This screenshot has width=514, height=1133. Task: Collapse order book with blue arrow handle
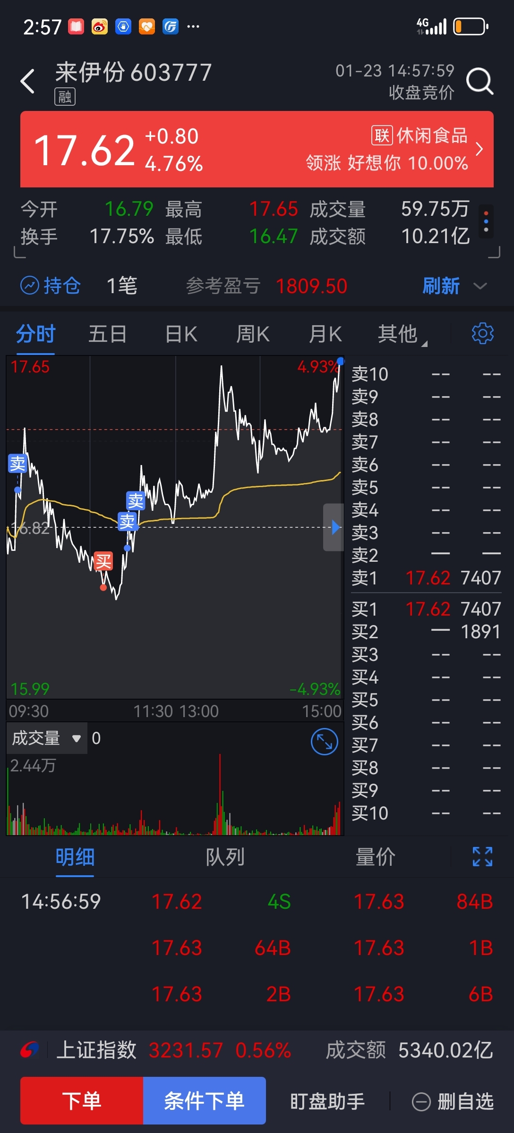click(x=334, y=527)
